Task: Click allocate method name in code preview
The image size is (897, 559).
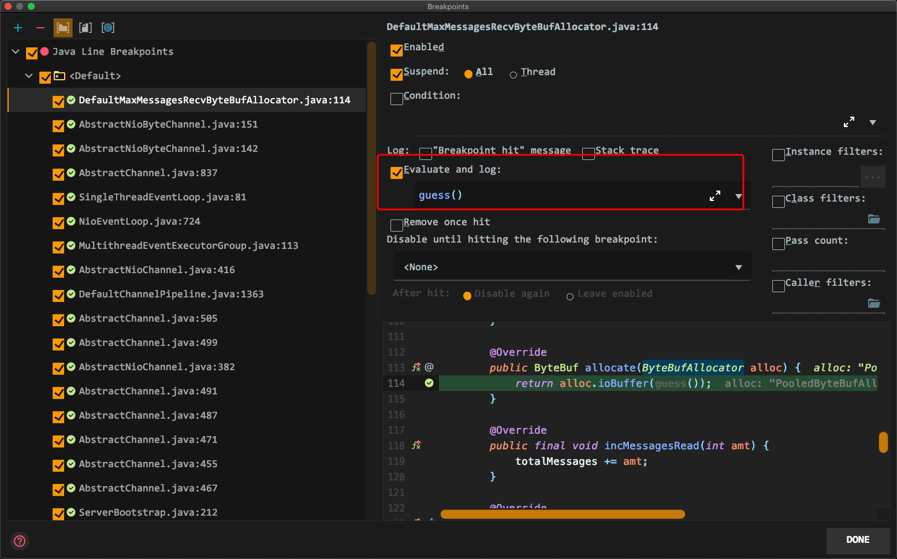Action: (x=610, y=367)
